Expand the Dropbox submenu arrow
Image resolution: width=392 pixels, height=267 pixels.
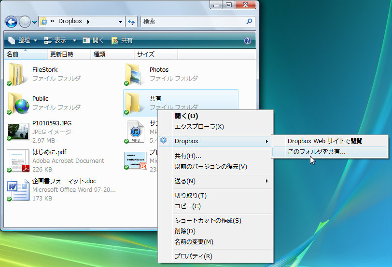267,142
